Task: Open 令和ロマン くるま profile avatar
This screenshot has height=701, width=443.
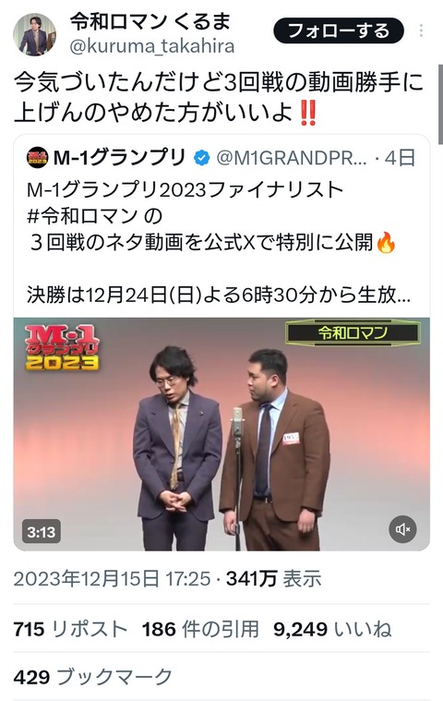Action: 34,34
